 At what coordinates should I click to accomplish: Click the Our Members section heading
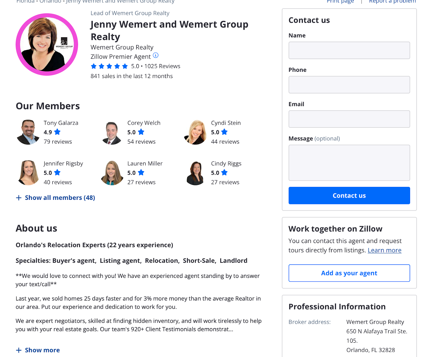(48, 106)
